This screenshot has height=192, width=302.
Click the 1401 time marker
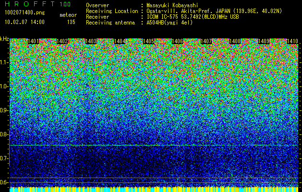tap(33, 41)
